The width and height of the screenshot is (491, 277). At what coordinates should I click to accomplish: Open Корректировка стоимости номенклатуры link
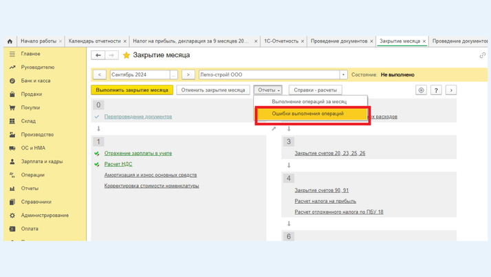pos(151,186)
